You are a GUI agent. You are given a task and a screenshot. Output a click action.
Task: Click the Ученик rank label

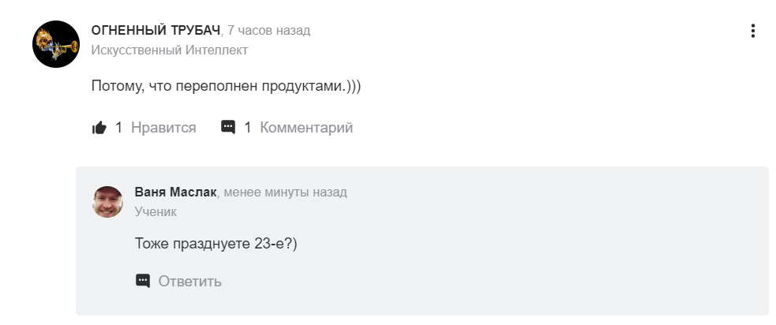[x=156, y=211]
